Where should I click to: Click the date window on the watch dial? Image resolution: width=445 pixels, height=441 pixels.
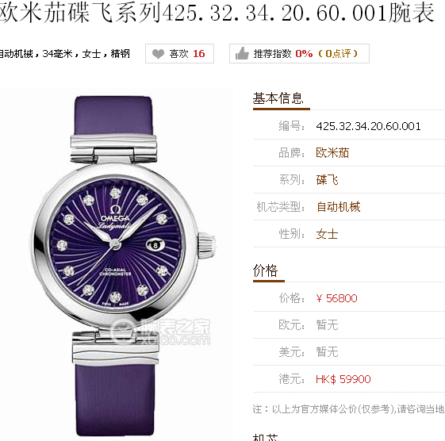tap(155, 245)
